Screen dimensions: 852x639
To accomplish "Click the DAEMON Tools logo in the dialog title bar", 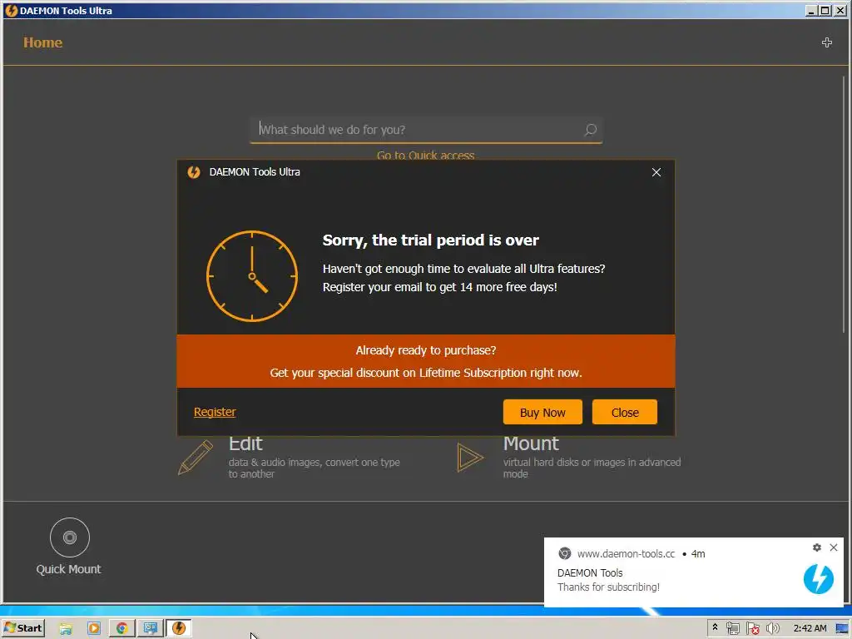I will click(194, 172).
